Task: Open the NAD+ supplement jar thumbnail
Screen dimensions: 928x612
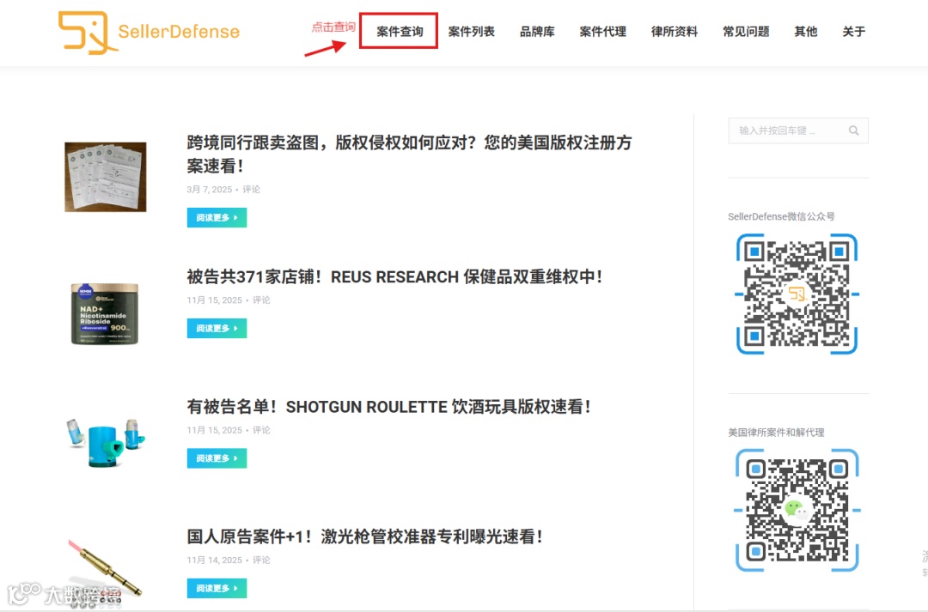Action: tap(105, 313)
